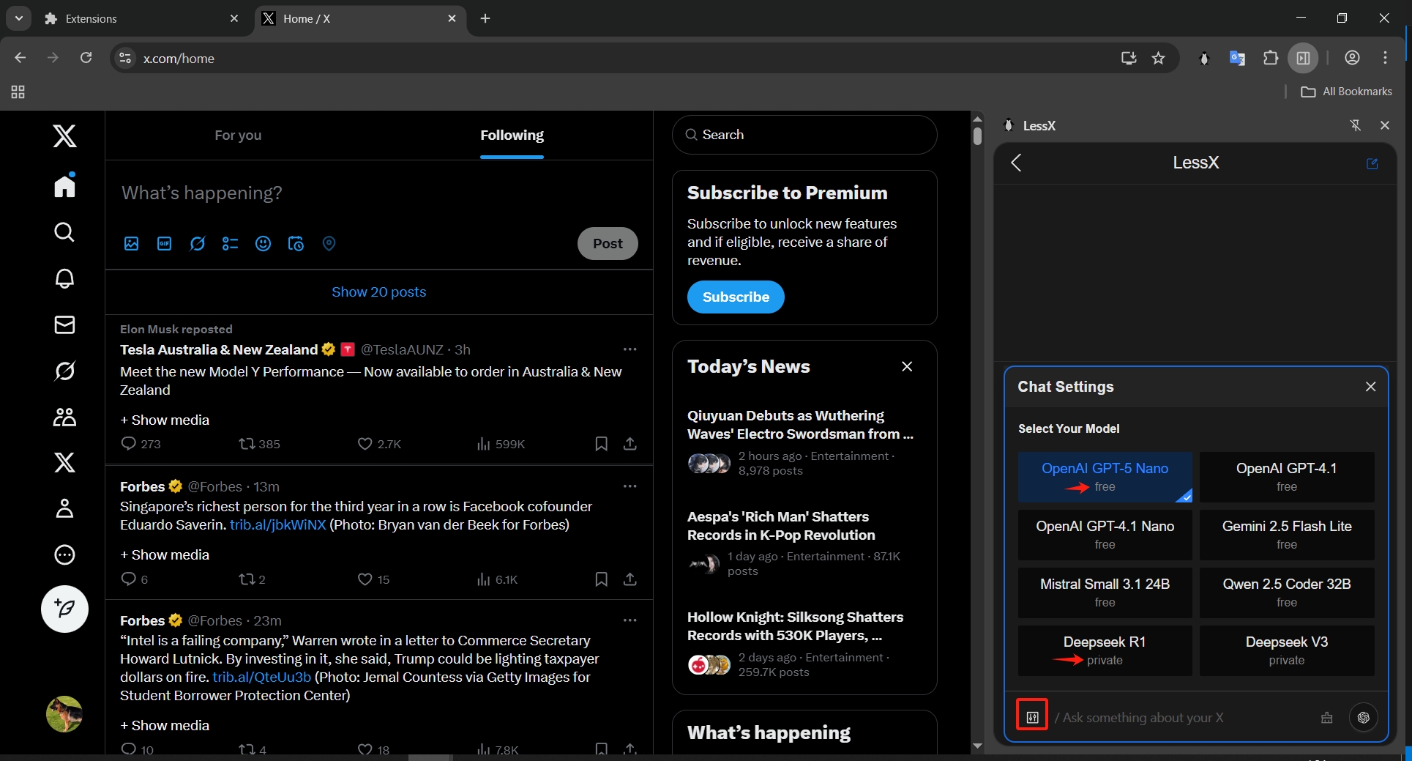Open Messages envelope in sidebar
Image resolution: width=1412 pixels, height=761 pixels.
coord(64,324)
